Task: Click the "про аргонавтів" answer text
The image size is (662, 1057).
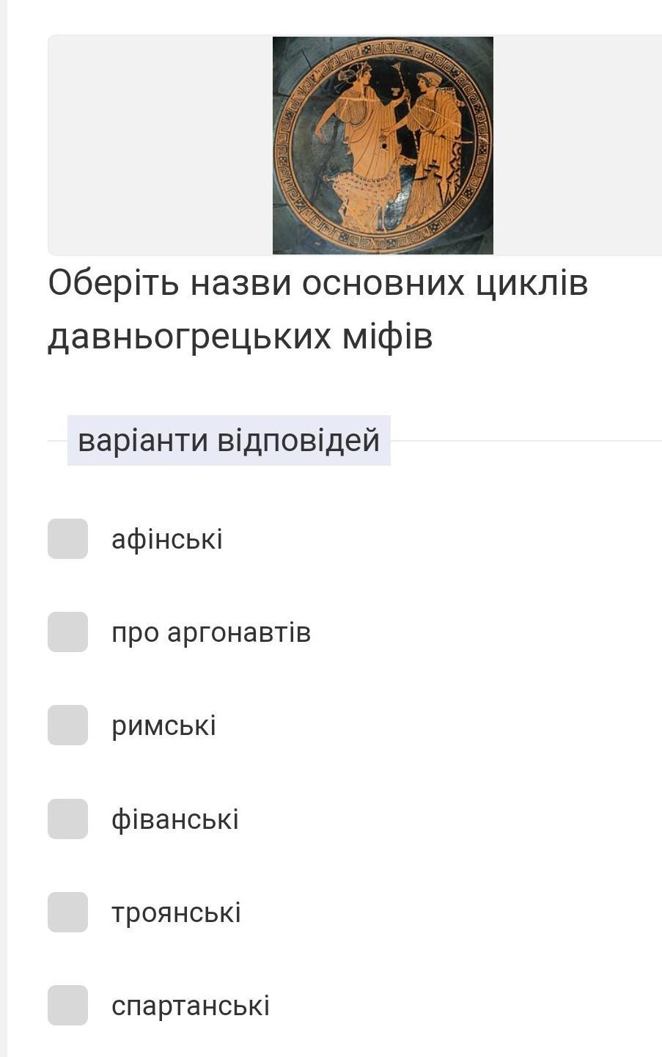Action: [211, 633]
